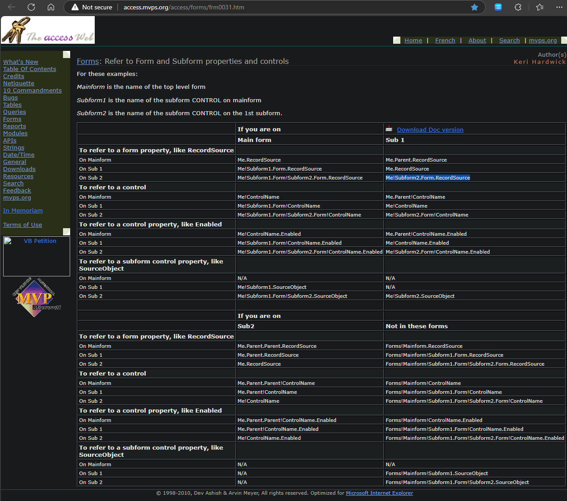Open Tables in sidebar
567x501 pixels.
(12, 104)
